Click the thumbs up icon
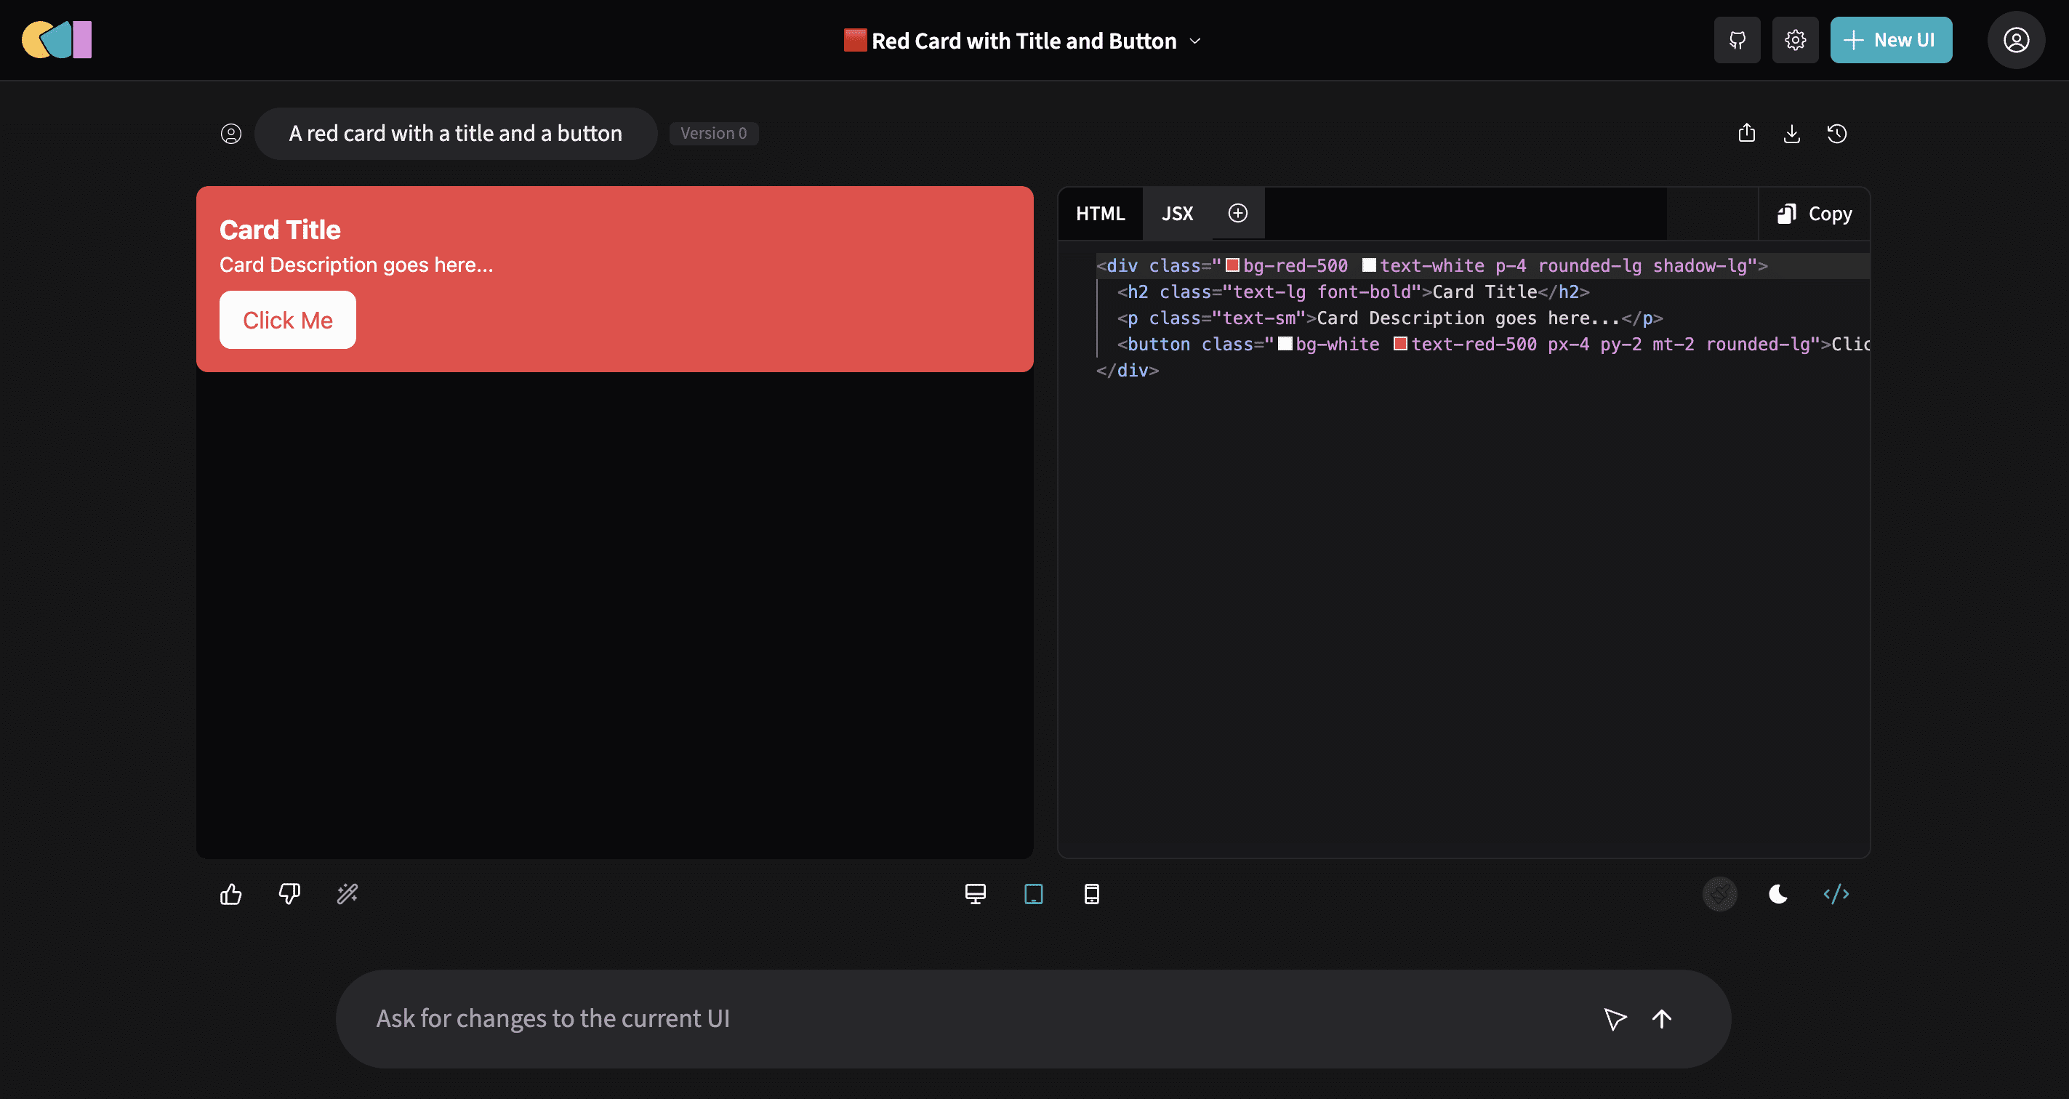2069x1099 pixels. pos(230,893)
